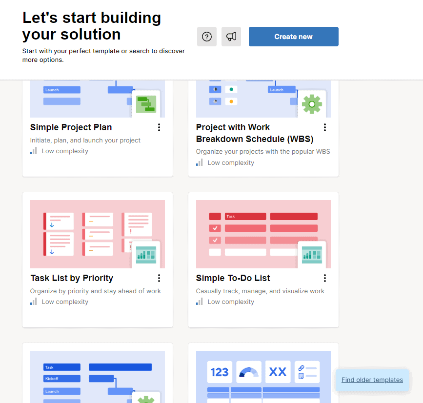The width and height of the screenshot is (423, 403).
Task: Open the Simple To-Do List thumbnail
Action: 263,234
